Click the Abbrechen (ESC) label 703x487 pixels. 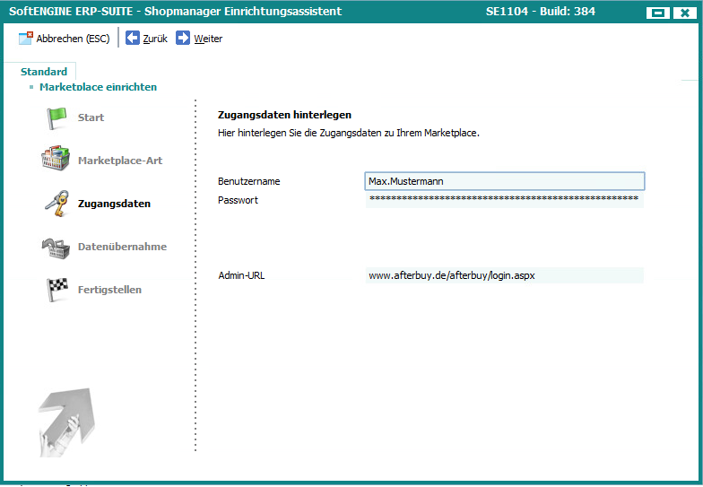[x=74, y=39]
